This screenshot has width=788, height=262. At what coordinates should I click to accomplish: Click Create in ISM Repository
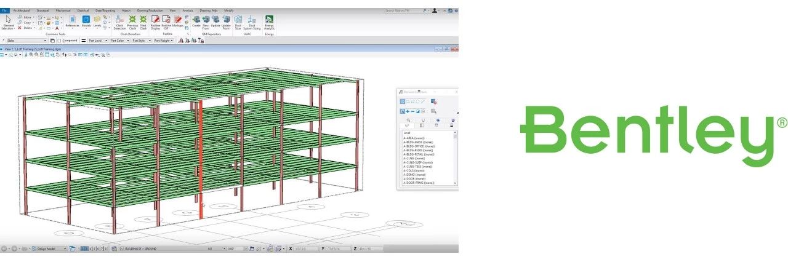(x=196, y=22)
